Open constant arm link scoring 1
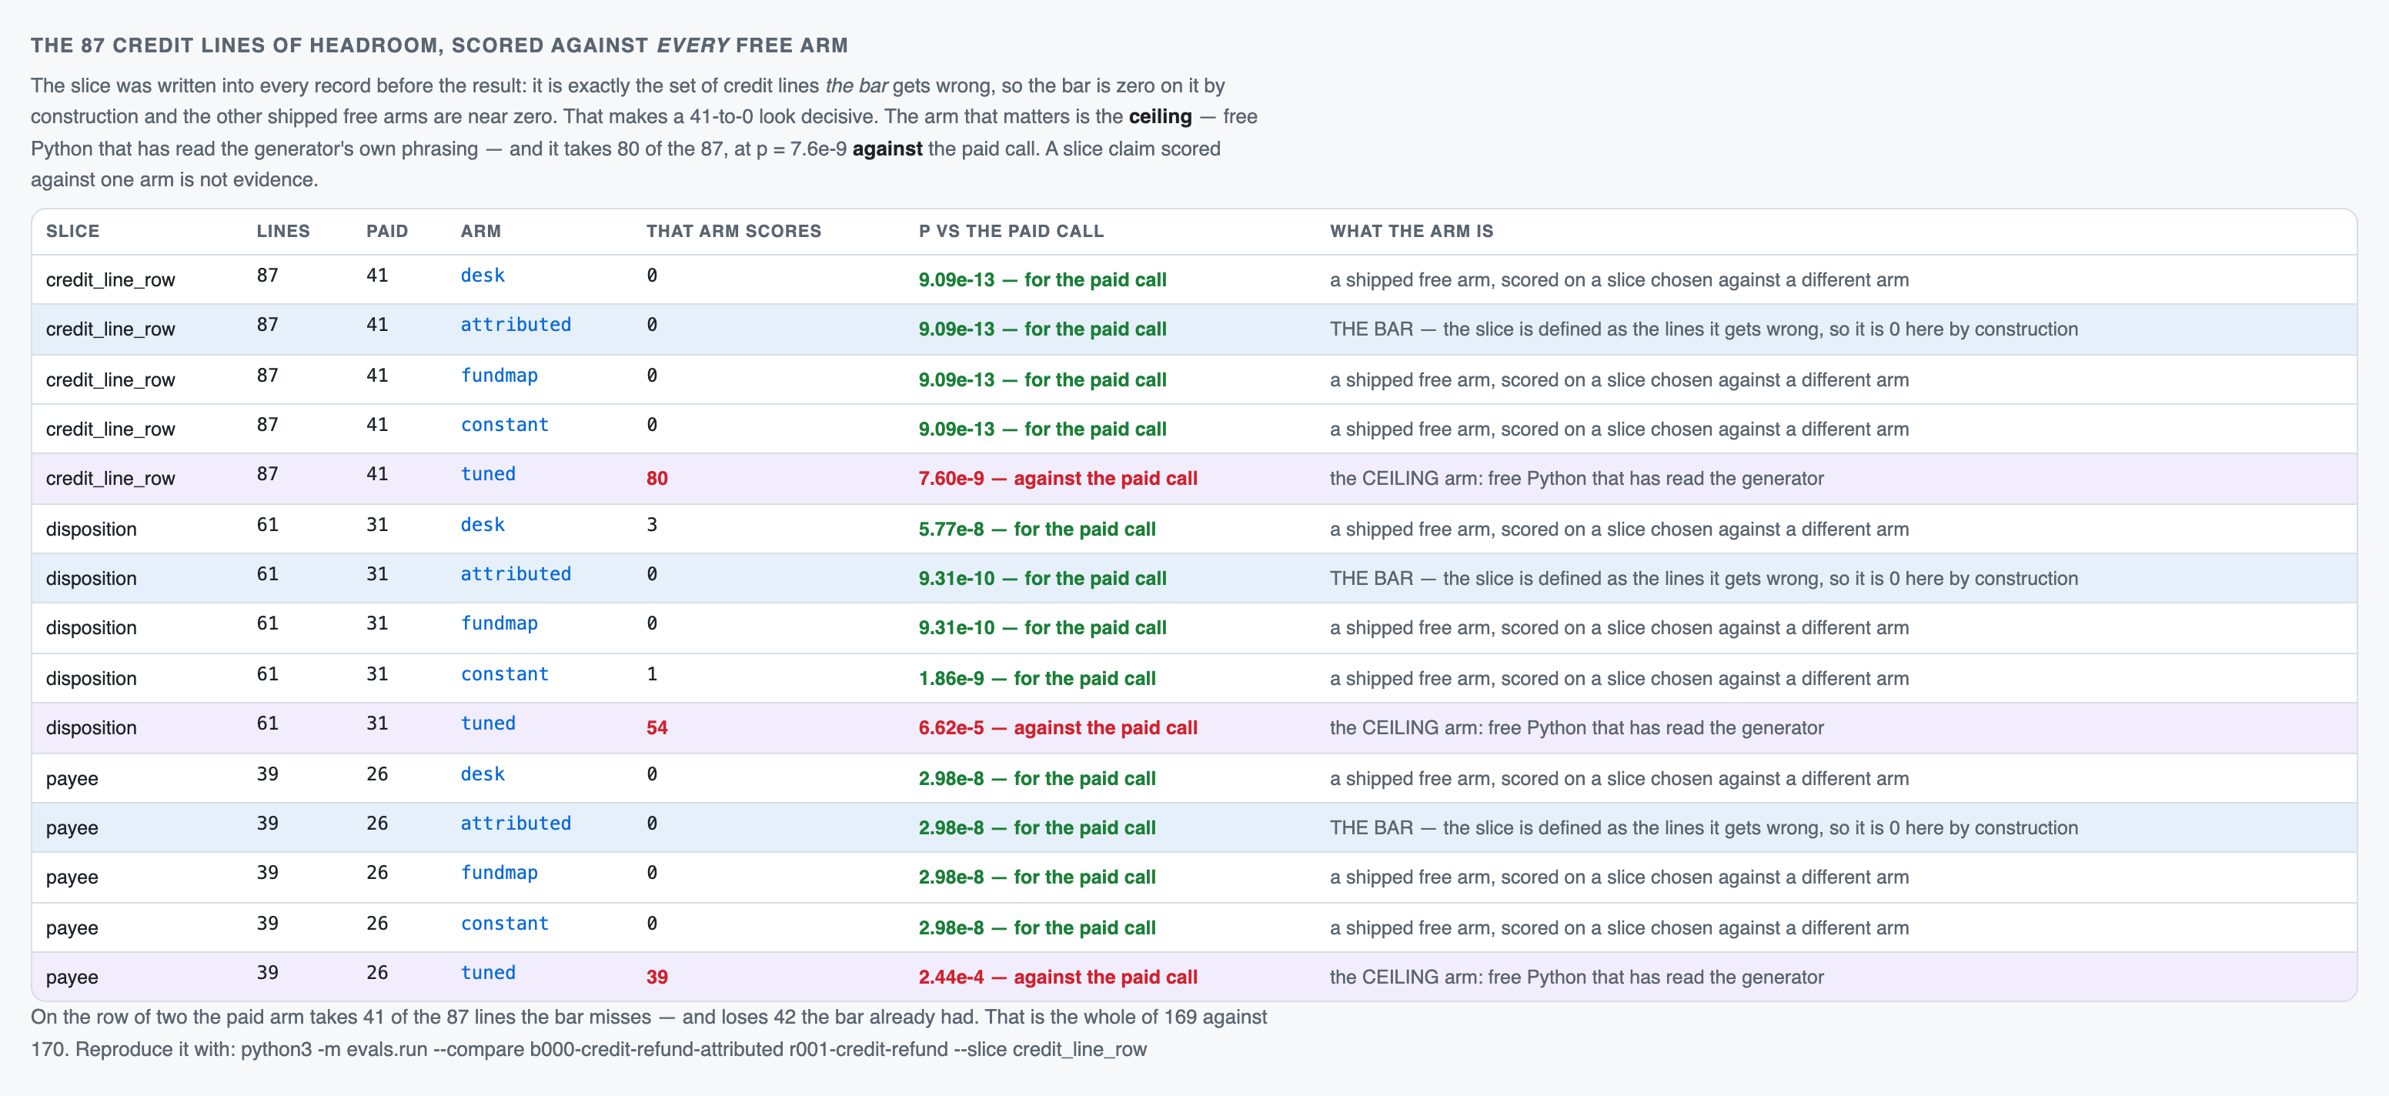This screenshot has width=2389, height=1096. [505, 674]
